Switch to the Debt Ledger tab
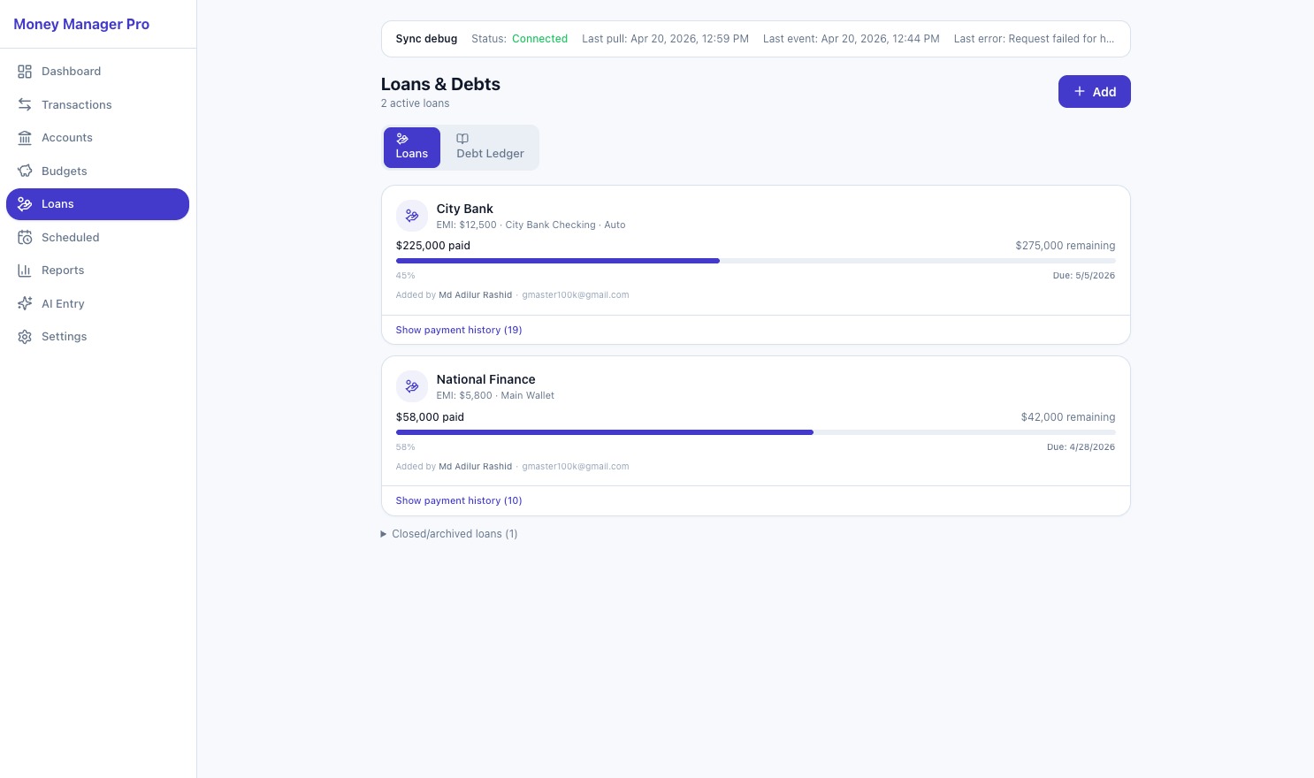The image size is (1314, 778). pyautogui.click(x=490, y=147)
